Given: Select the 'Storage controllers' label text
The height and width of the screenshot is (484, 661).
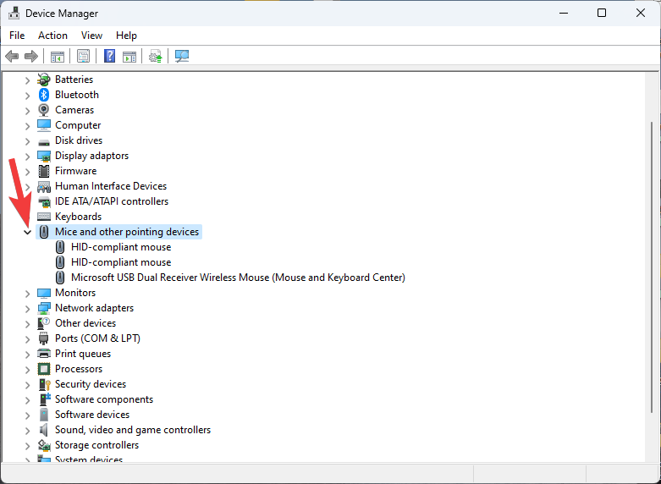Looking at the screenshot, I should pyautogui.click(x=97, y=445).
